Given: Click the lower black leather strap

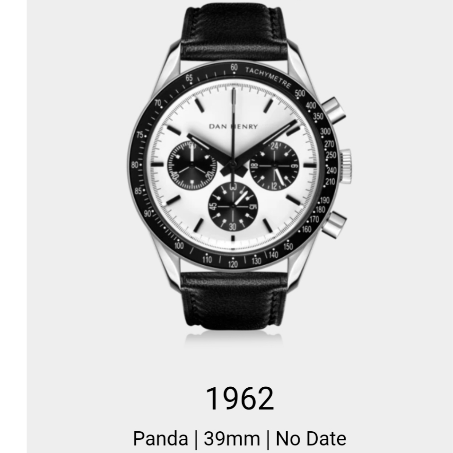Looking at the screenshot, I should (234, 299).
